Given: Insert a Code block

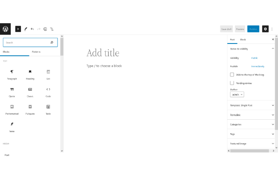Looking at the screenshot, I should (x=48, y=89).
